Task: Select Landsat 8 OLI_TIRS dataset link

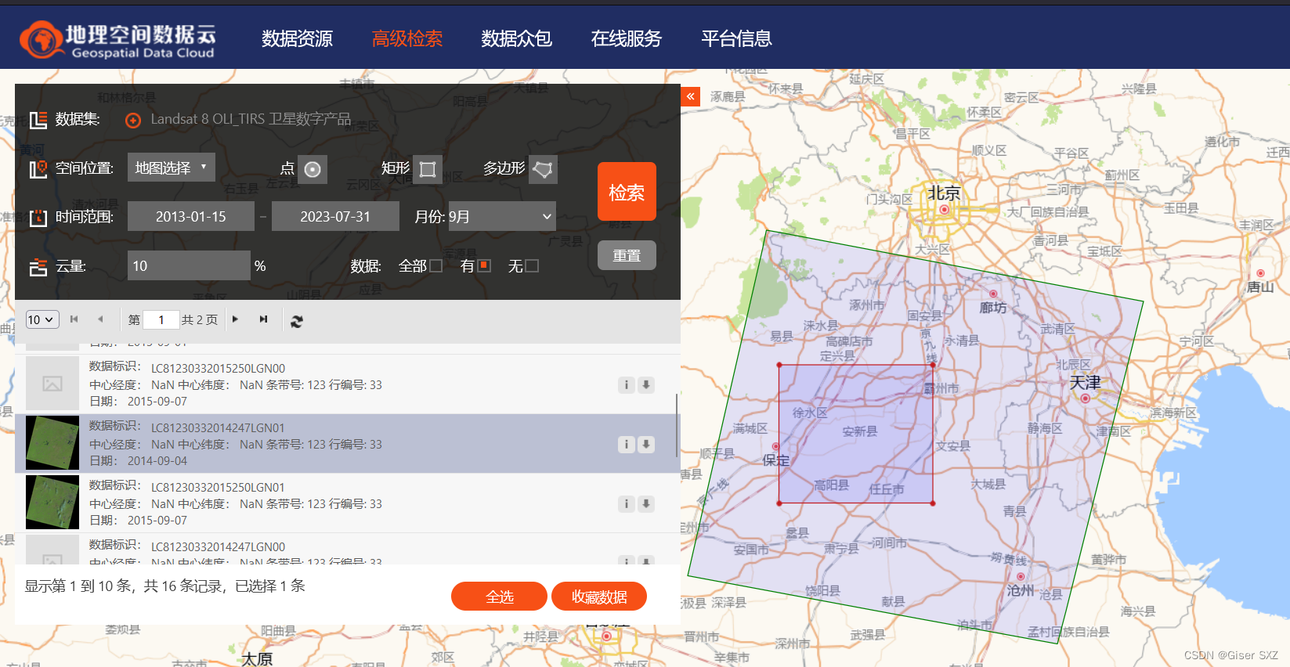Action: 251,119
